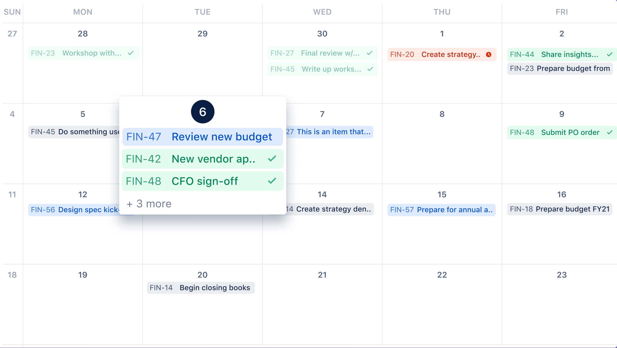Screen dimensions: 617x348
Task: Click the checkmark on FIN-42 New vendor
Action: coord(272,159)
